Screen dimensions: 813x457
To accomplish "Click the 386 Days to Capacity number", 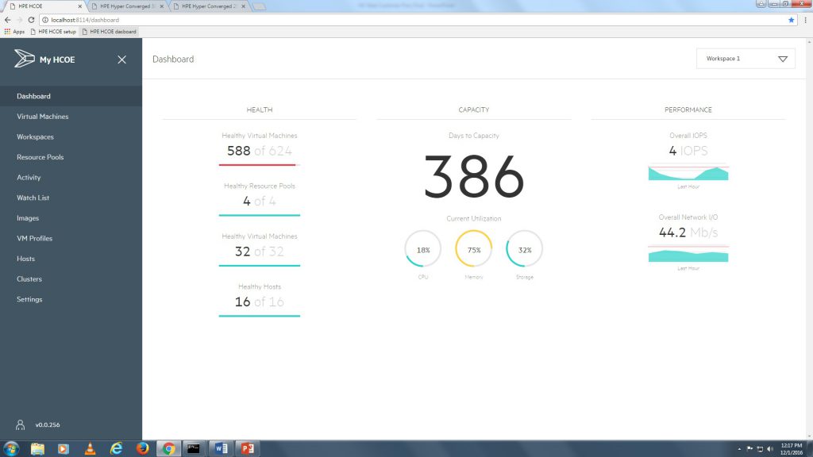I will [474, 177].
